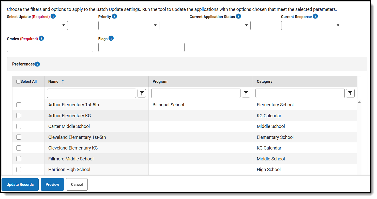Screen dimensions: 377x199
Task: Click the Update Records button
Action: tap(20, 185)
